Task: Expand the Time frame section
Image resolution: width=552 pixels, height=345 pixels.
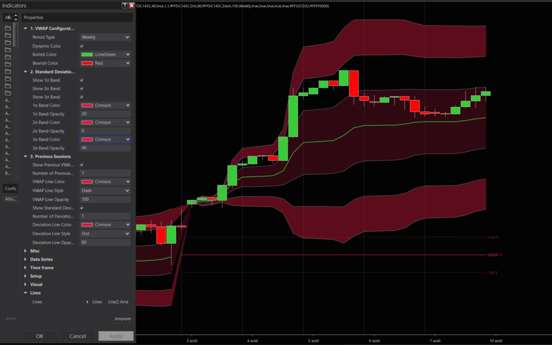Action: click(x=25, y=268)
